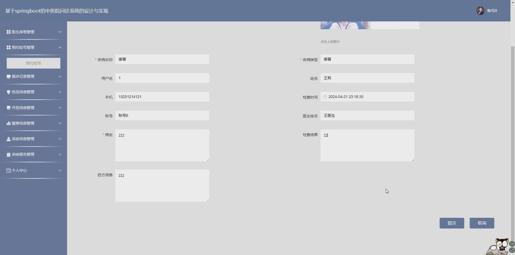This screenshot has width=515, height=255.
Task: Open the 个人中心 menu item
Action: point(34,170)
